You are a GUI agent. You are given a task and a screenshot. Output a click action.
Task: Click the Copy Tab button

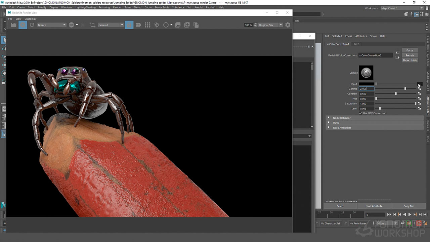[x=409, y=206]
